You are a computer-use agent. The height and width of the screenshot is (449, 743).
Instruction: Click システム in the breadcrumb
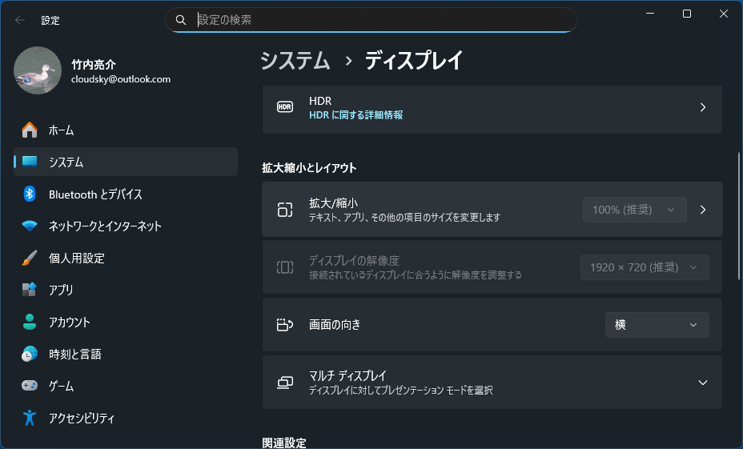[295, 61]
